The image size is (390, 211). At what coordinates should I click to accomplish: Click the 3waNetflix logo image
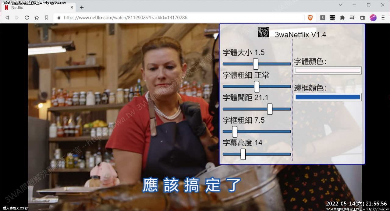[263, 32]
